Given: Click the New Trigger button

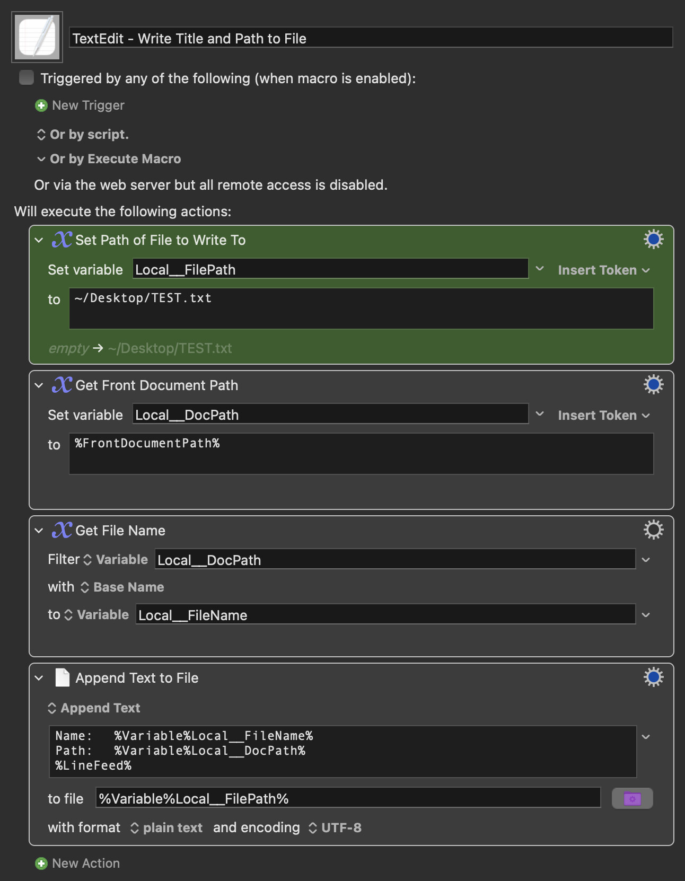Looking at the screenshot, I should click(x=80, y=105).
